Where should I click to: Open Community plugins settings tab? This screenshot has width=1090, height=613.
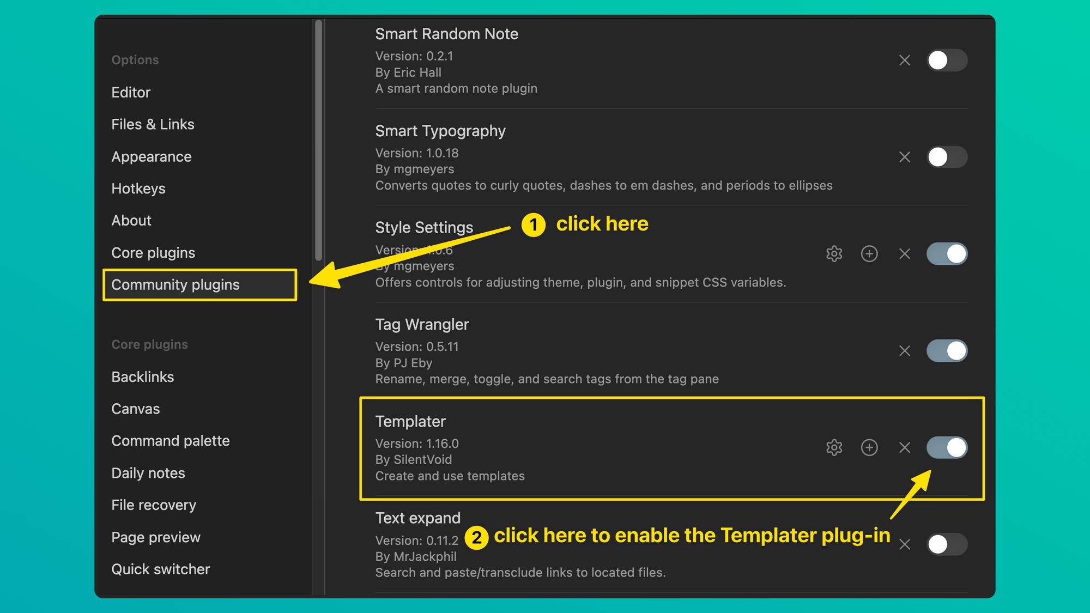click(175, 284)
